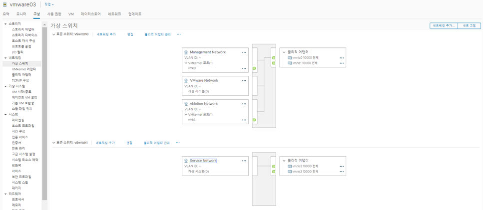Click the Management Network port group icon
This screenshot has height=210, width=483.
pos(186,52)
